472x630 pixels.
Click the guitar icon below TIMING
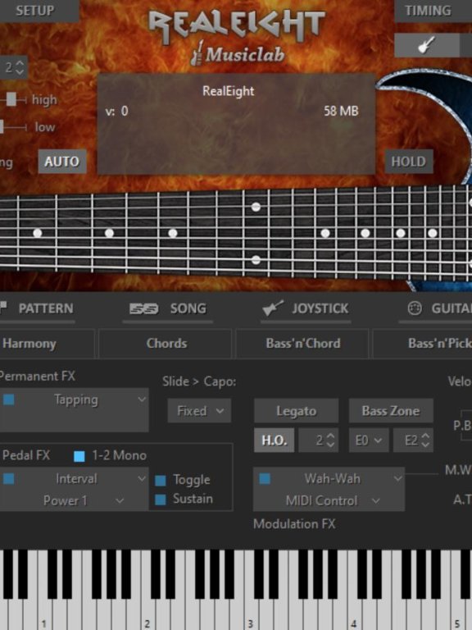427,45
